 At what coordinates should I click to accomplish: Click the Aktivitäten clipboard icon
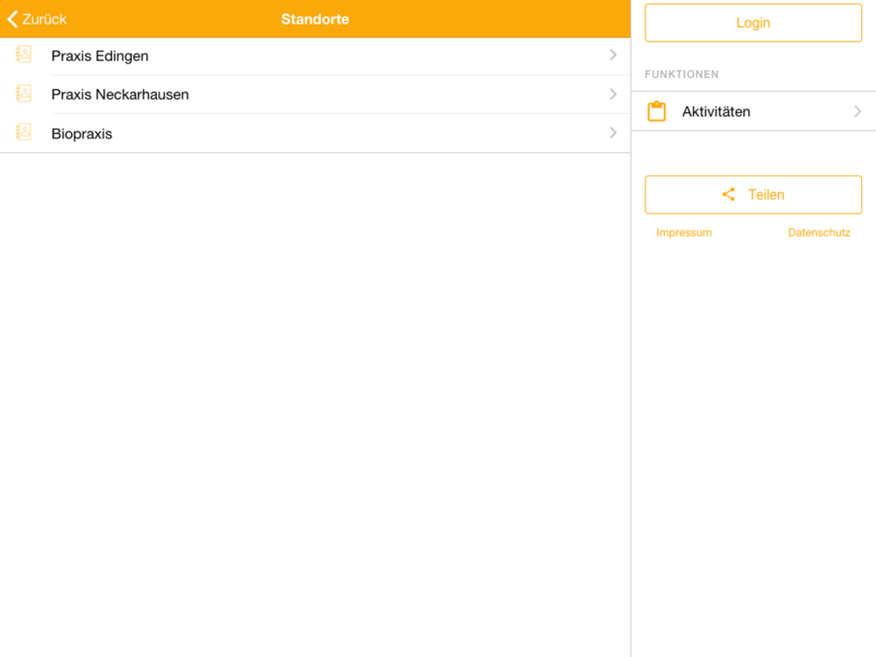click(656, 111)
